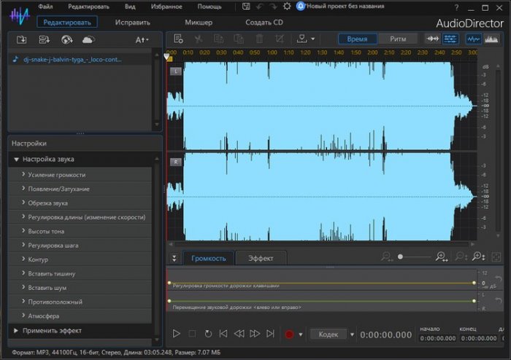Screen dimensions: 511x360
Task: Switch to the Эффект tab
Action: pyautogui.click(x=261, y=258)
